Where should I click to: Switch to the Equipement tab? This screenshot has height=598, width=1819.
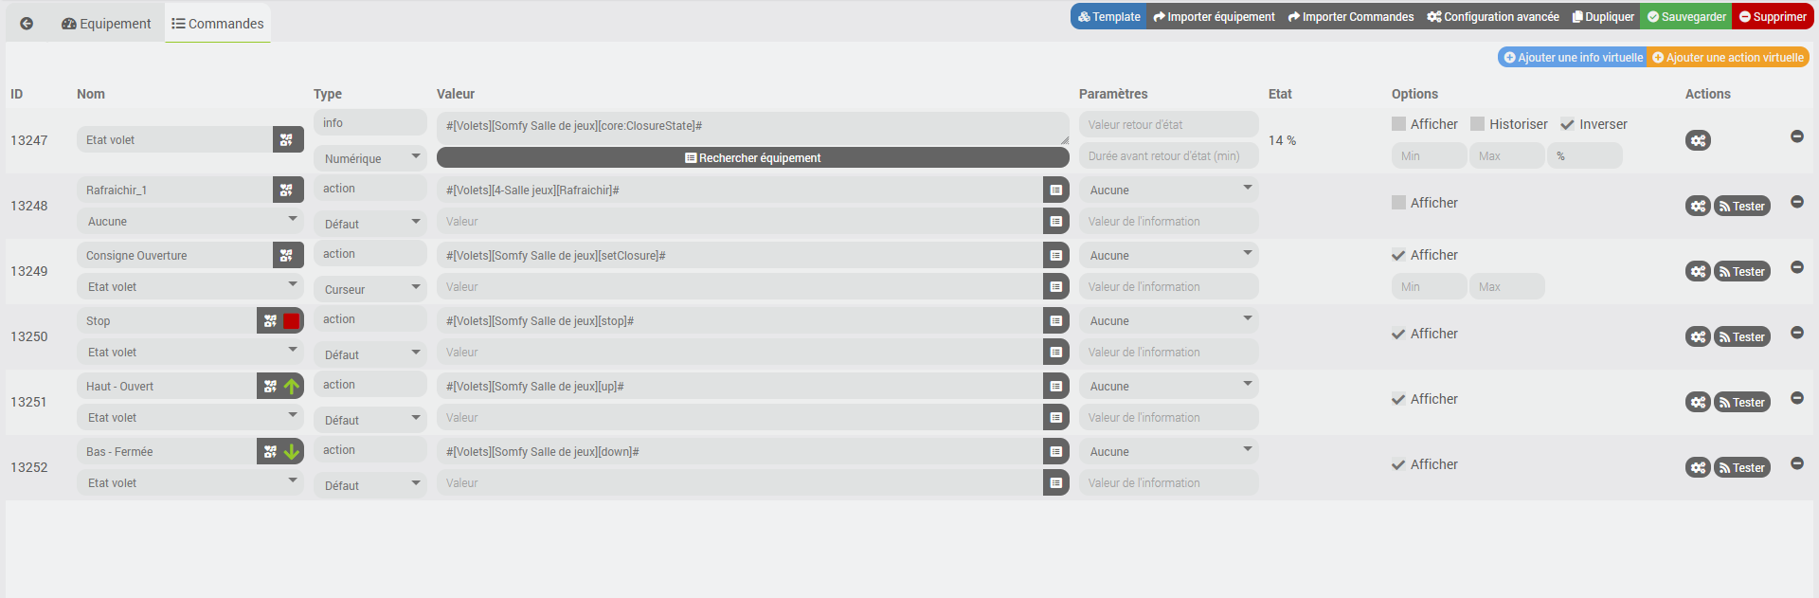(x=106, y=24)
